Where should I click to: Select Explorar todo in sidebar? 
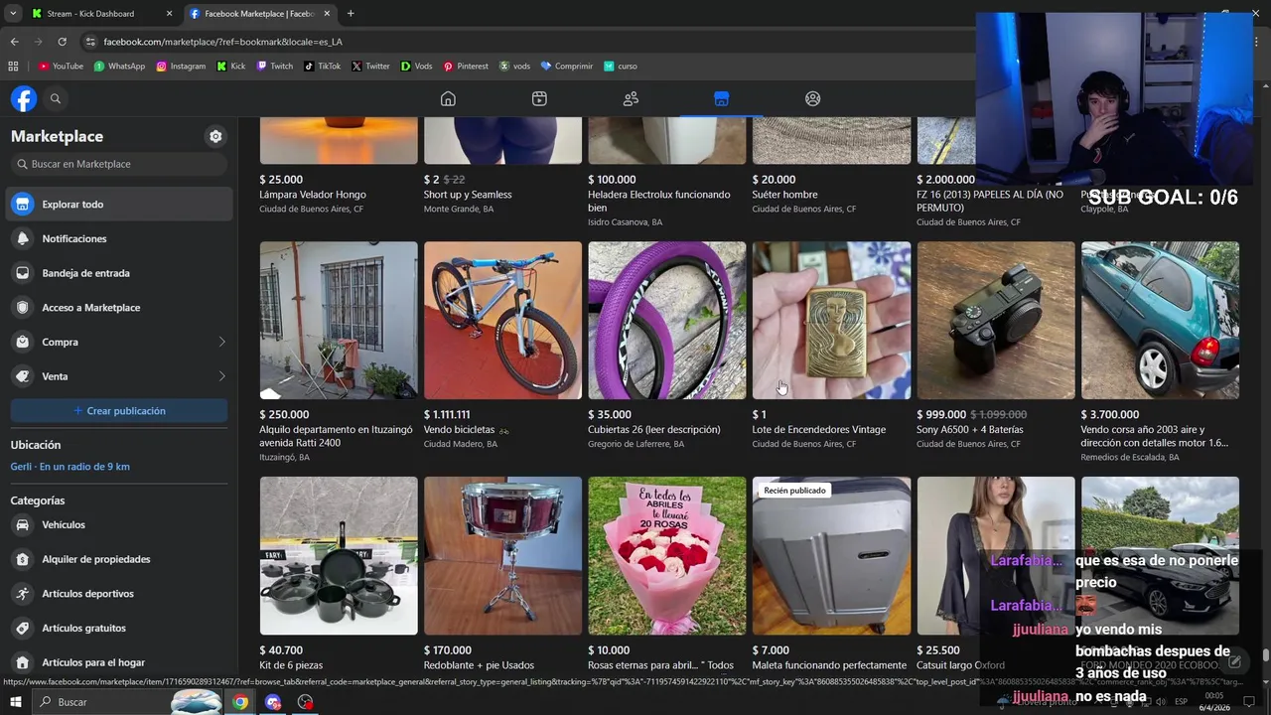point(119,205)
